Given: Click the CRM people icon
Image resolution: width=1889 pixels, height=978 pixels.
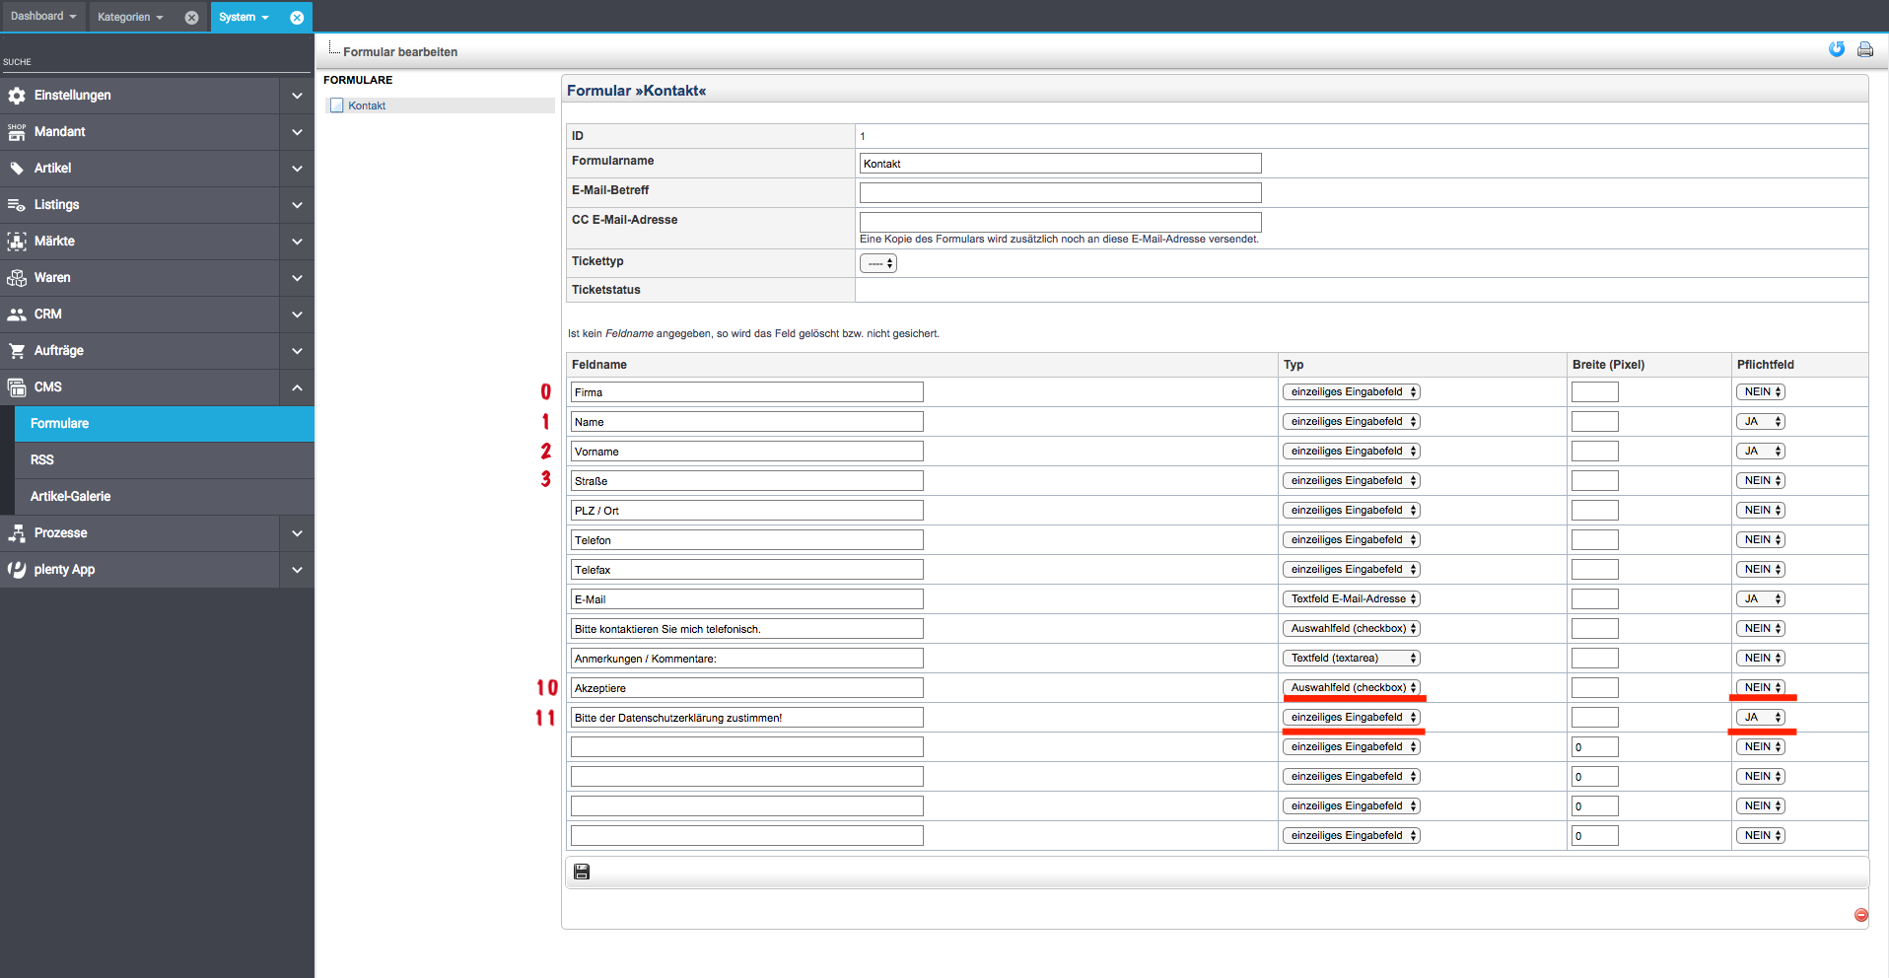Looking at the screenshot, I should (17, 314).
